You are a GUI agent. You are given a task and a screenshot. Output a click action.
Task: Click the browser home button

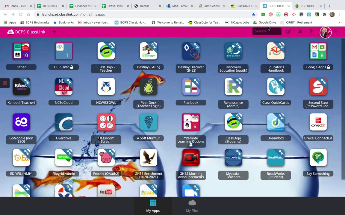tap(28, 14)
